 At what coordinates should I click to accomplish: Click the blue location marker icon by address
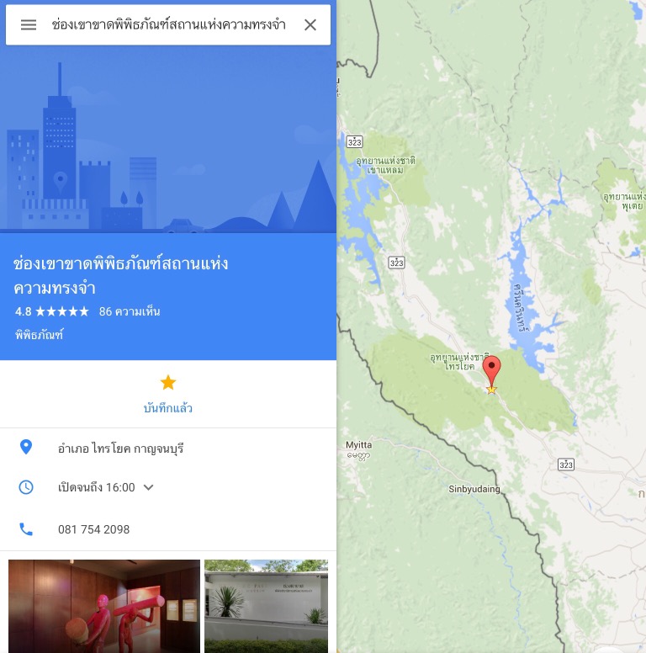pos(26,447)
